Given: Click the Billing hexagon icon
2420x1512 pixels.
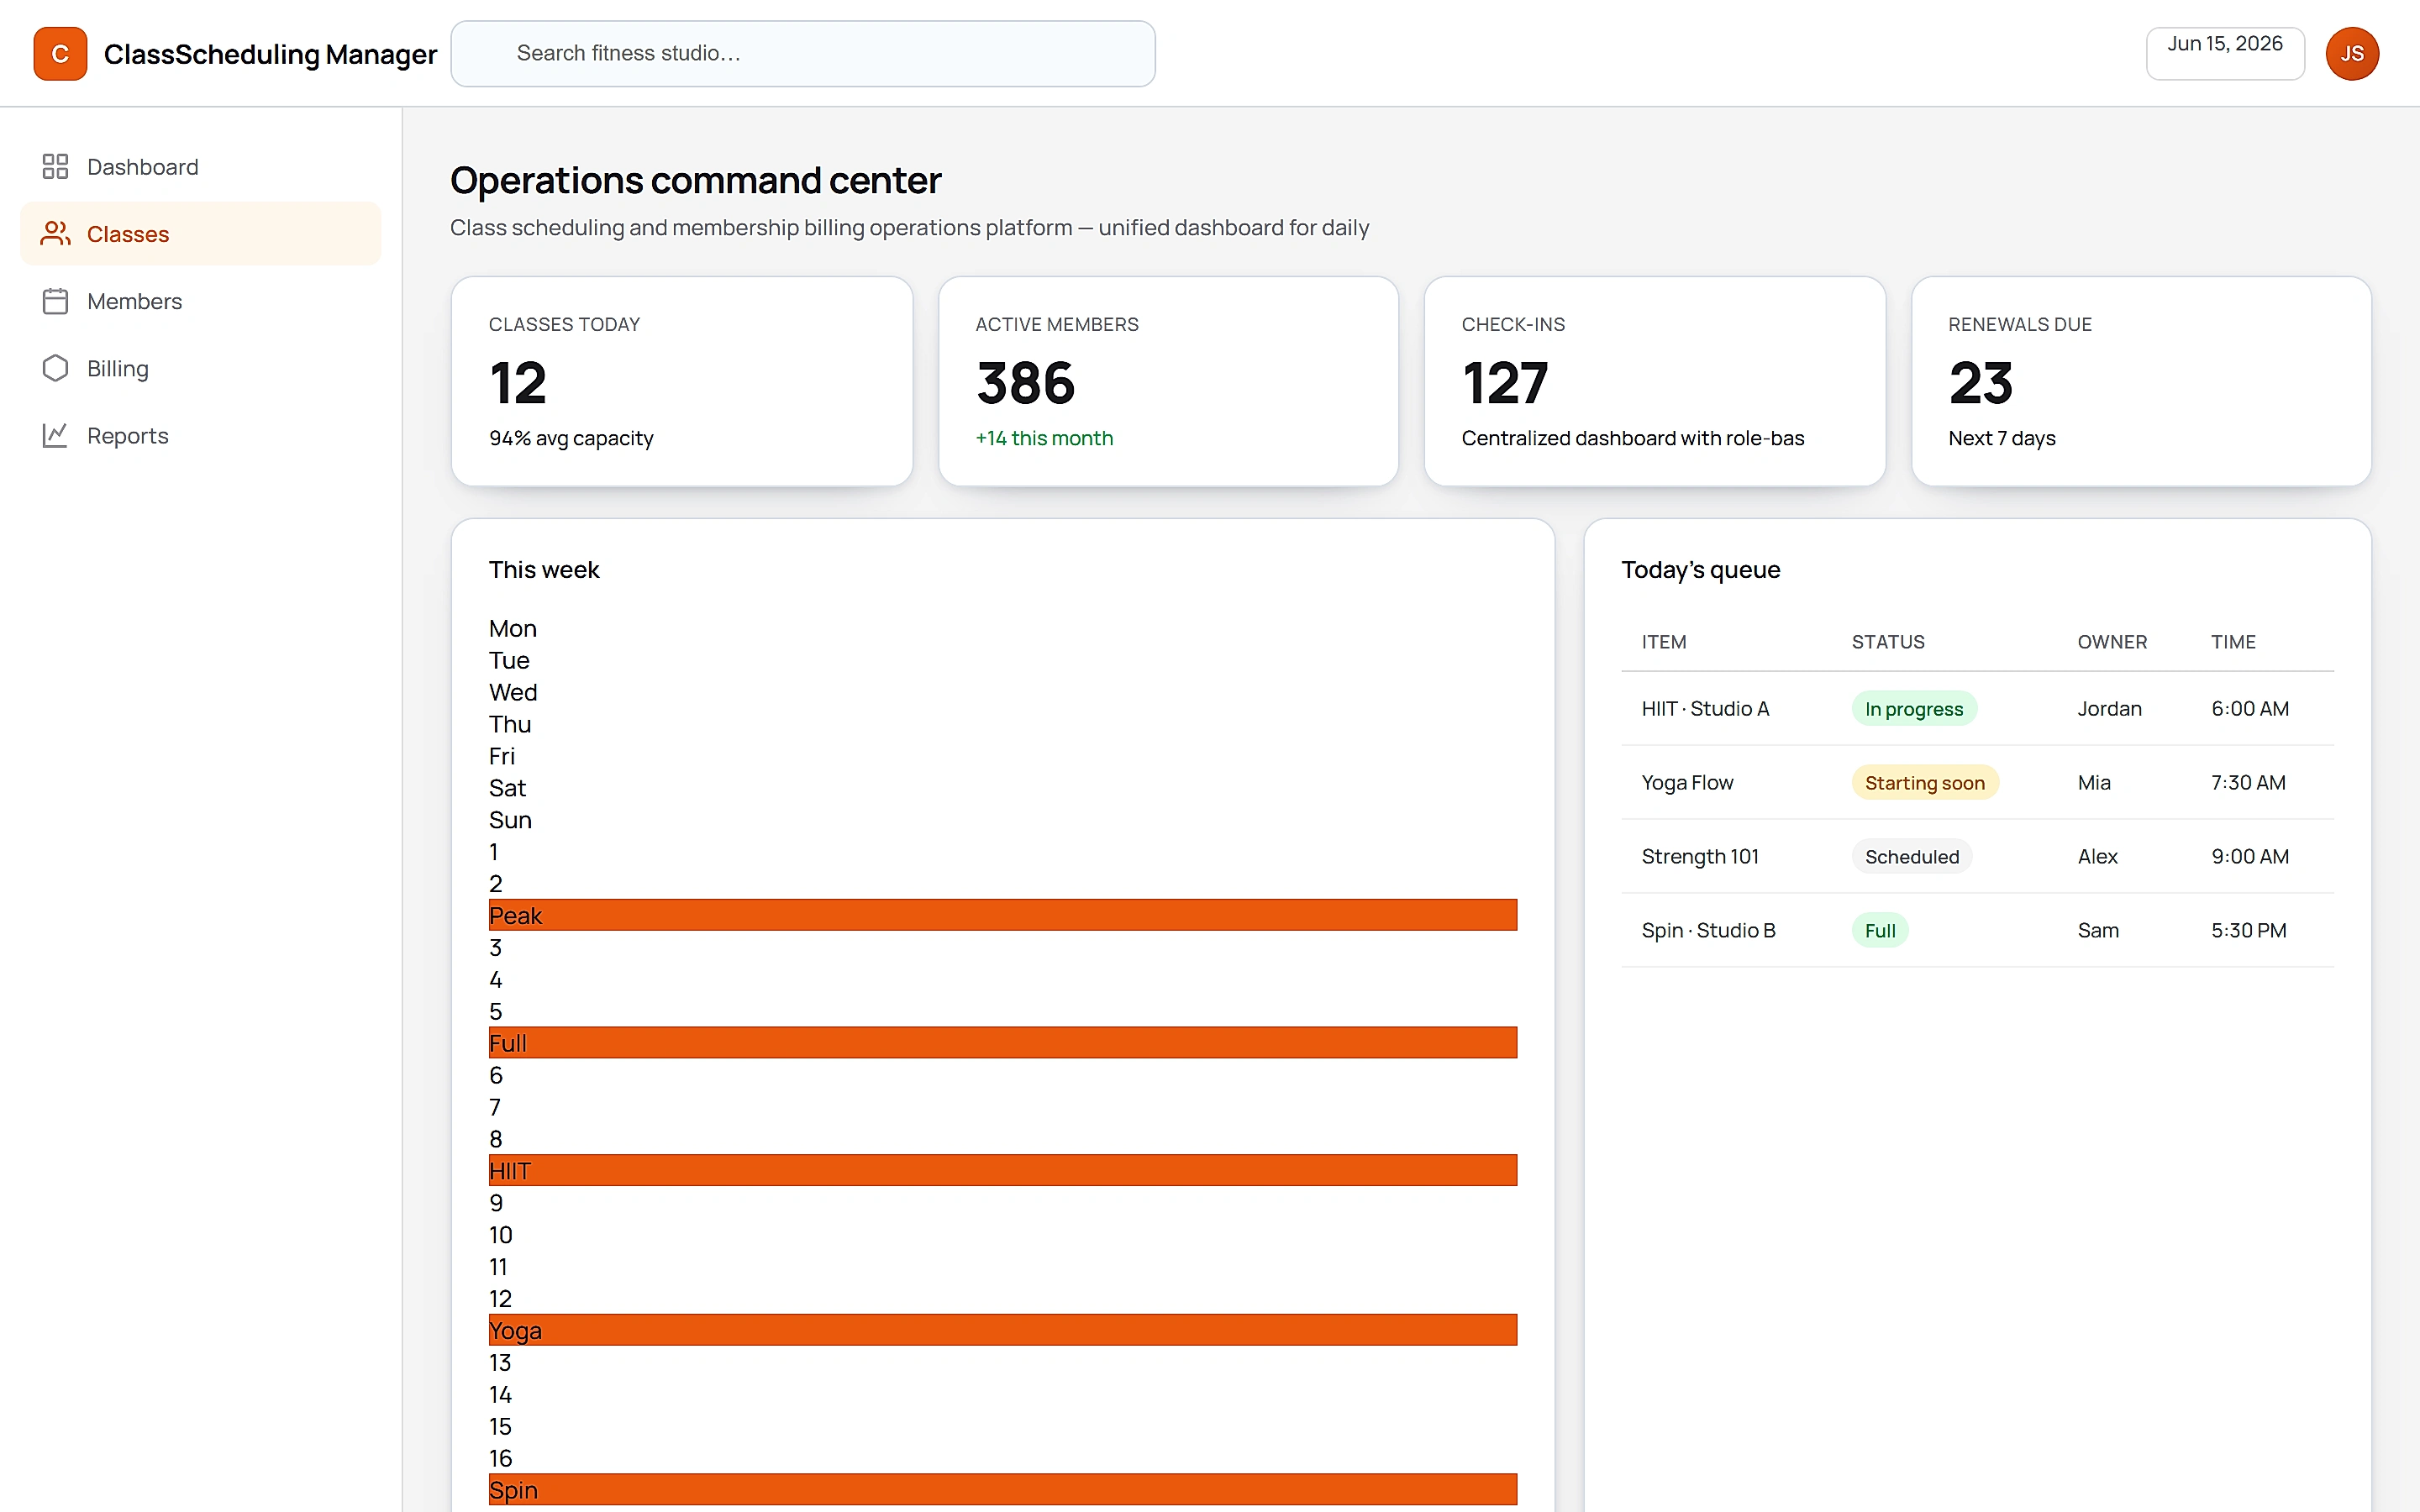Looking at the screenshot, I should 55,368.
